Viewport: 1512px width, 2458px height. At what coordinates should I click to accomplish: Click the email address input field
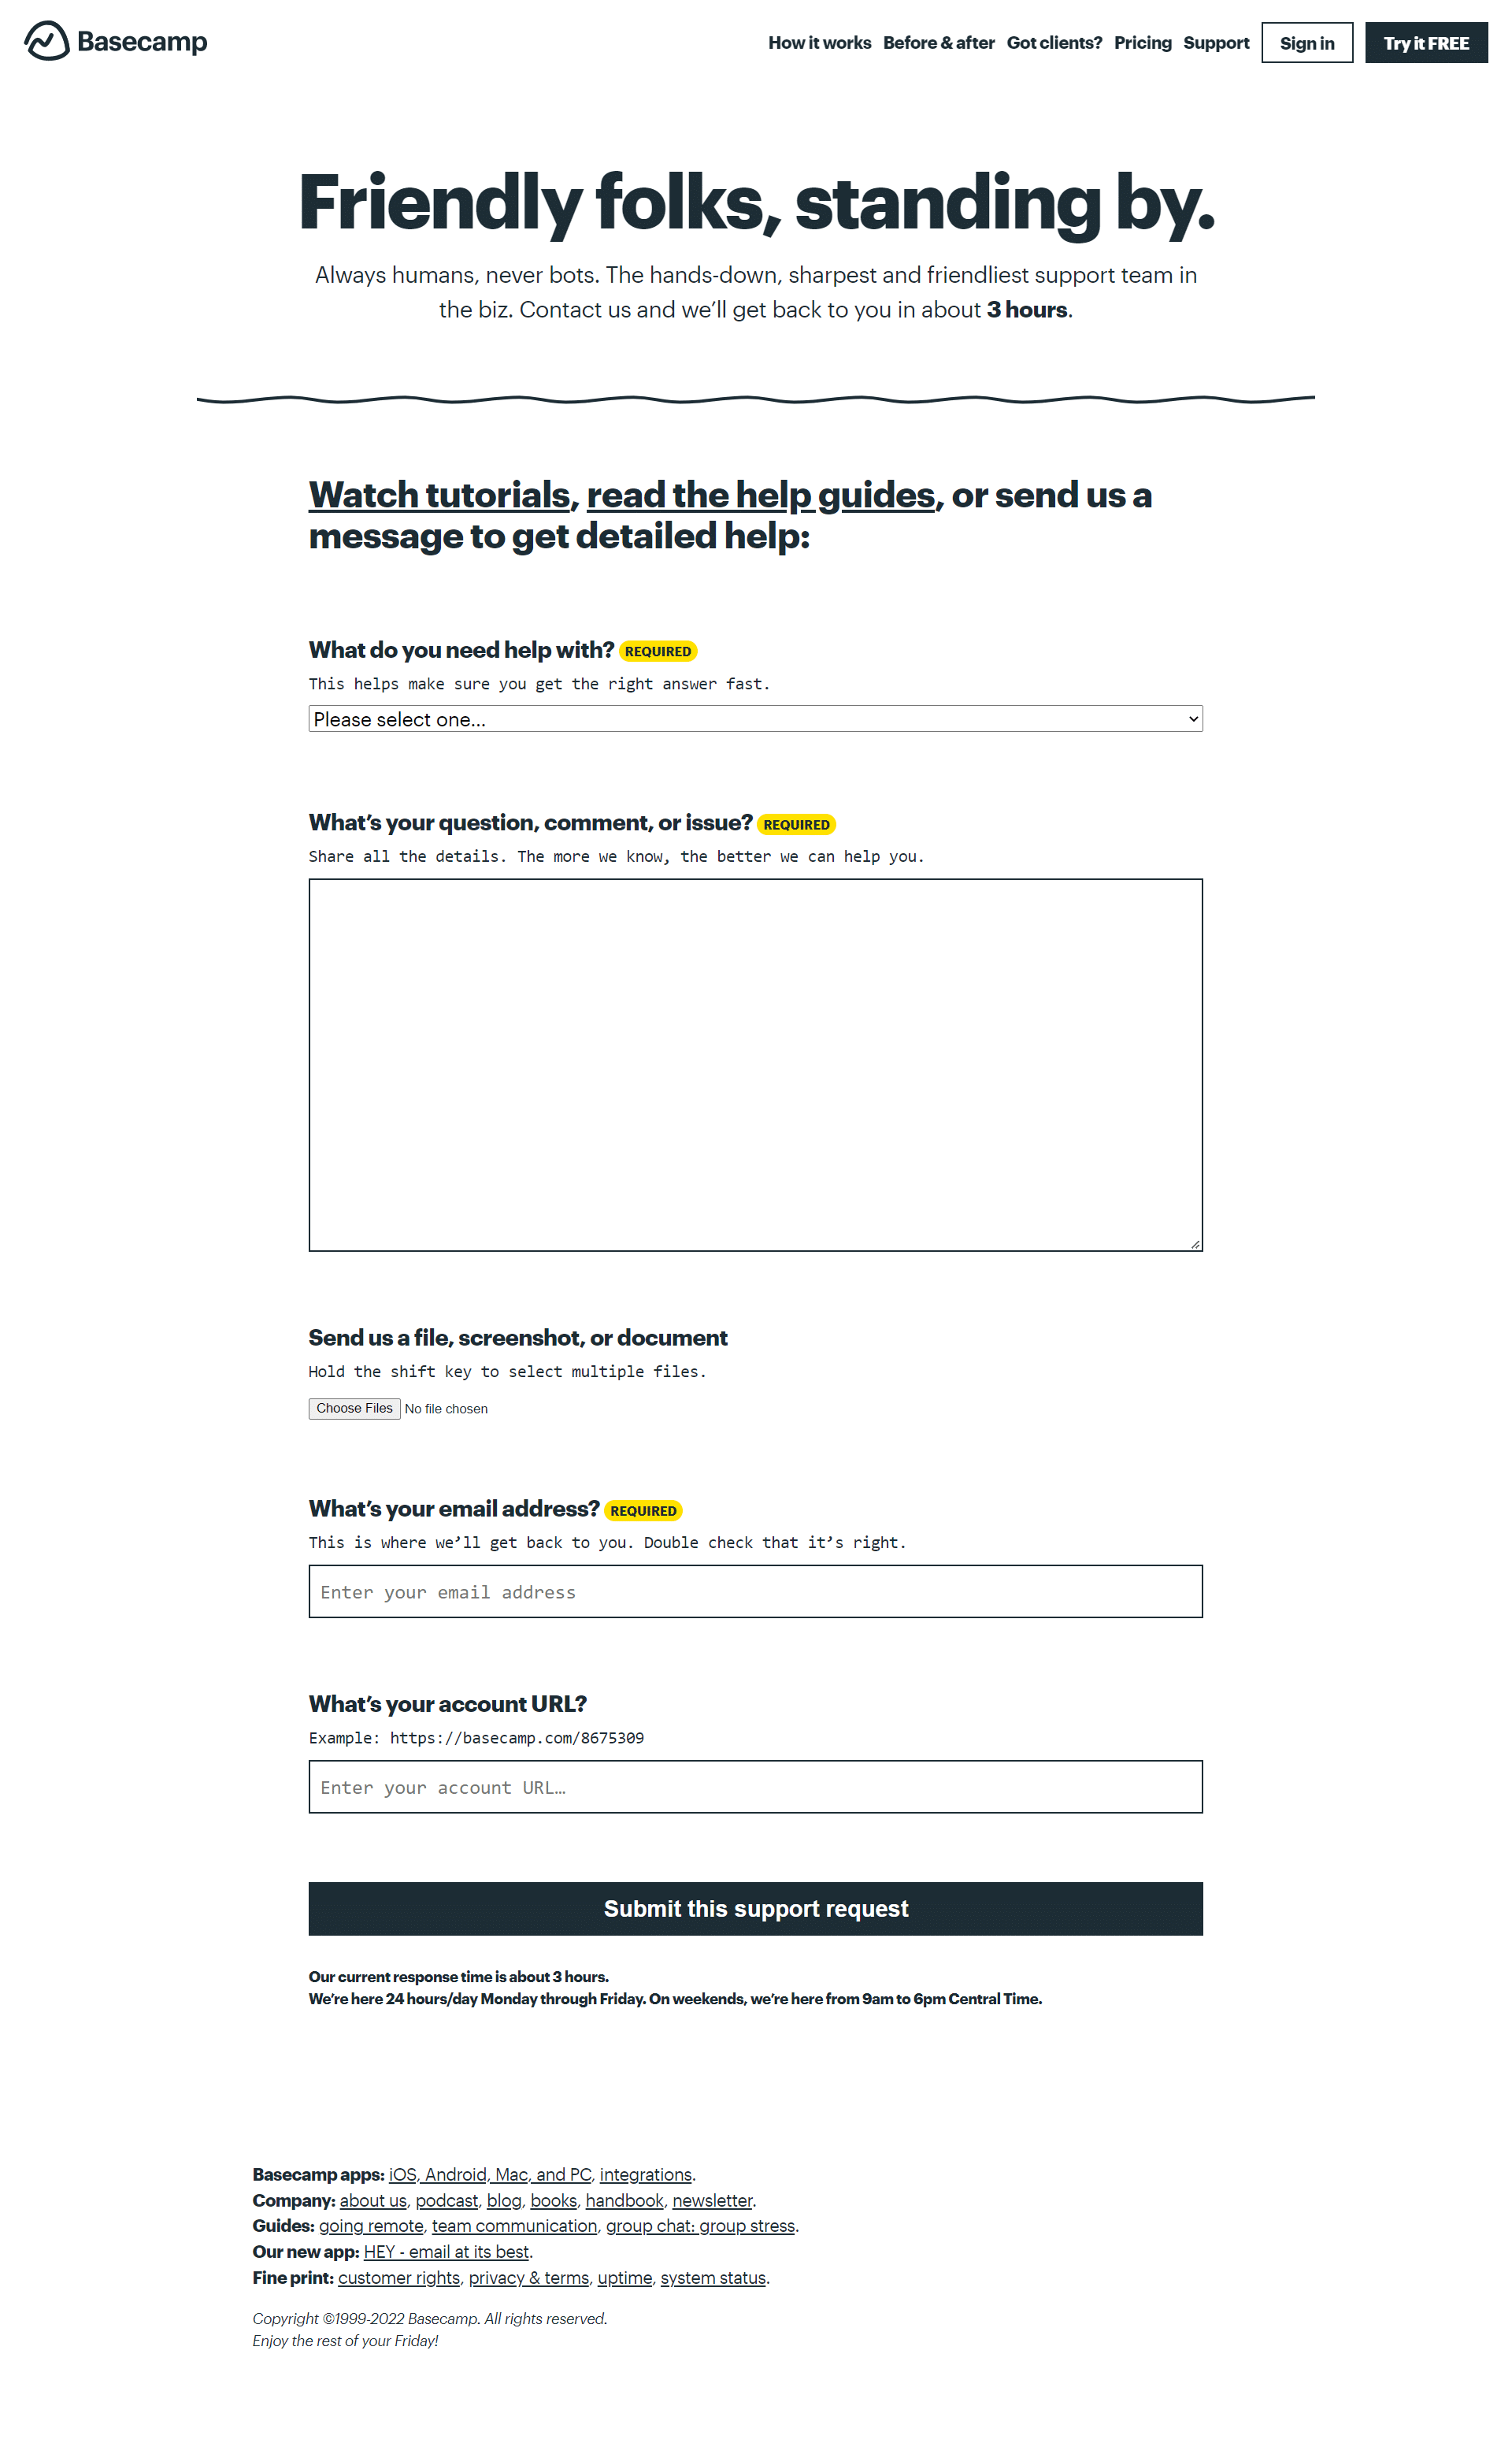(x=754, y=1592)
